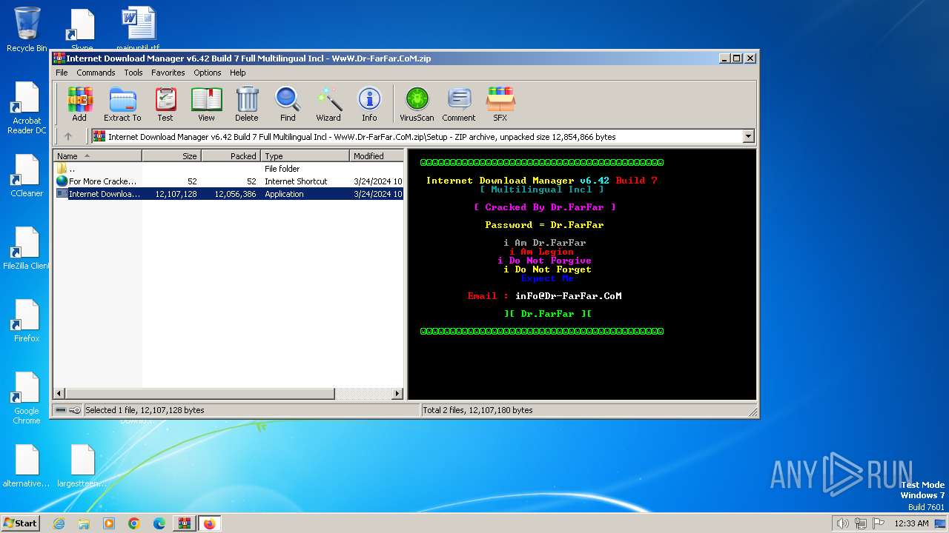
Task: Run the VirusScan tool
Action: tap(417, 104)
